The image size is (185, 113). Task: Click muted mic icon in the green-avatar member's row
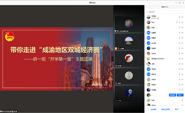183,100
